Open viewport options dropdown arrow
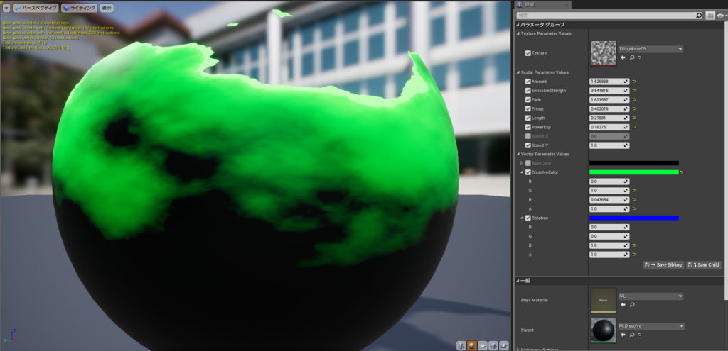 (6, 8)
